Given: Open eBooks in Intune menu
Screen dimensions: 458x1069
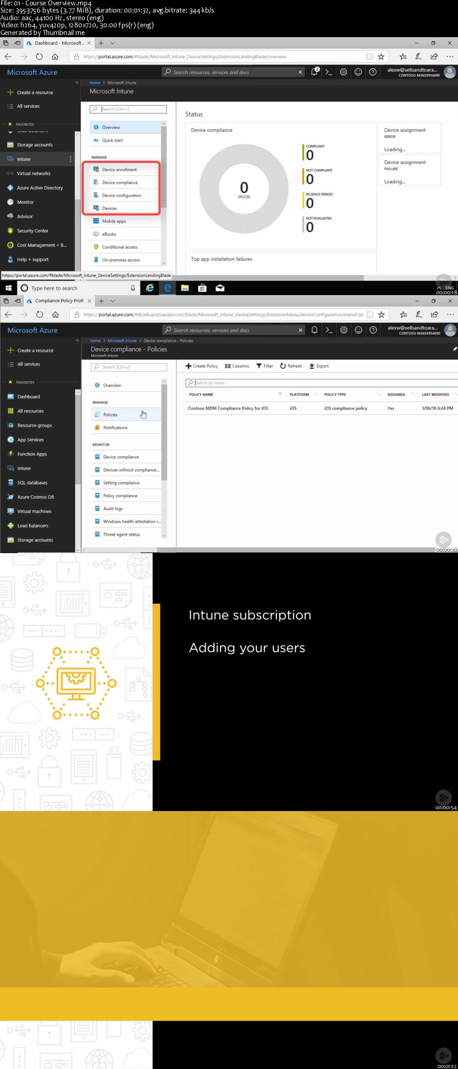Looking at the screenshot, I should (x=109, y=234).
